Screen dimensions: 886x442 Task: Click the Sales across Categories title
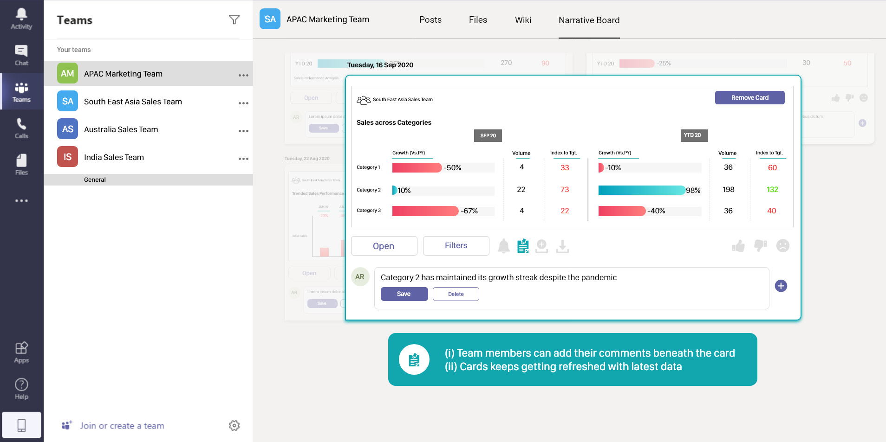[394, 122]
